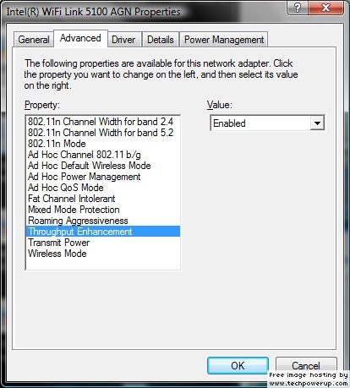
Task: Select Mixed Mode Protection property
Action: pos(103,210)
